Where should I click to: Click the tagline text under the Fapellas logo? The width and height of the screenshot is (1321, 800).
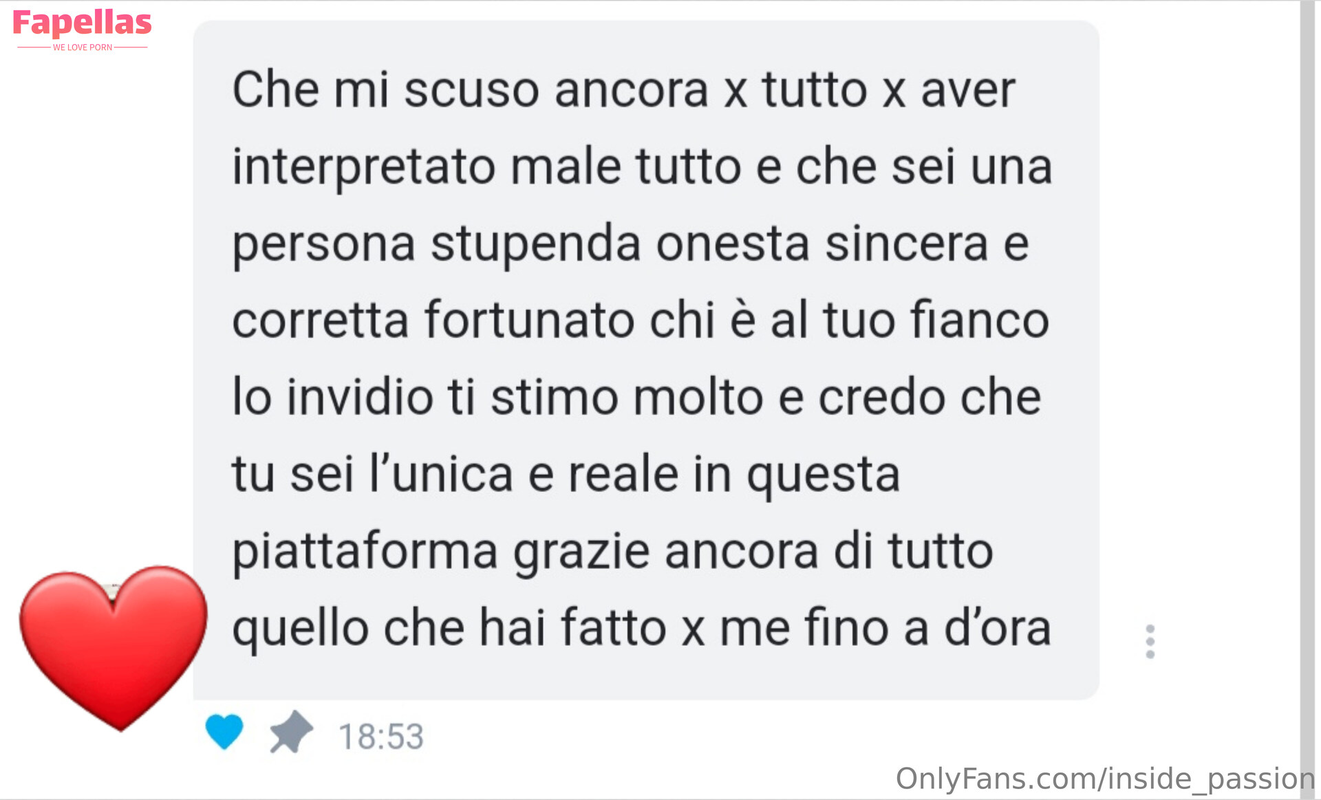[83, 47]
